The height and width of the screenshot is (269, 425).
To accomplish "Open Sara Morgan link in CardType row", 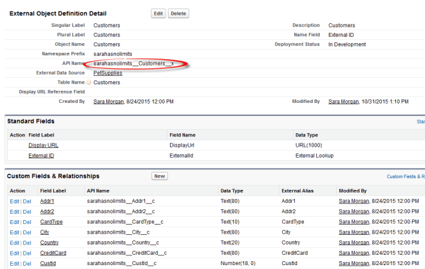I will pos(354,222).
